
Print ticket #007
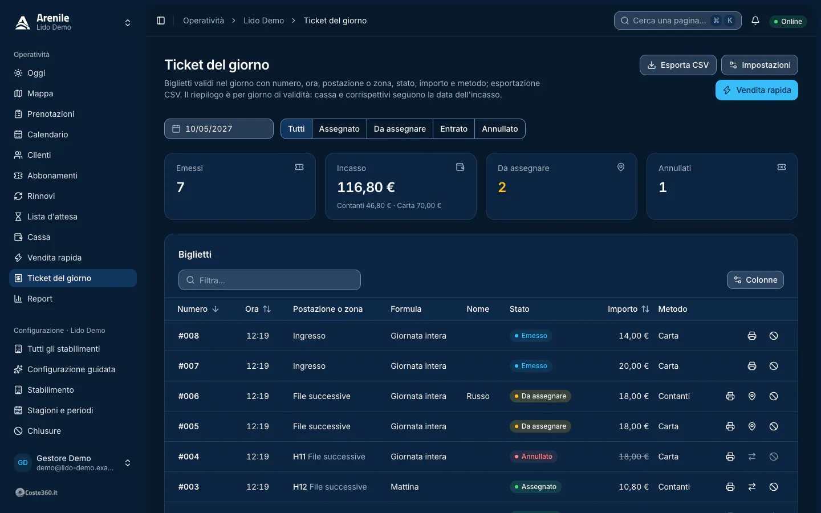[x=752, y=366]
